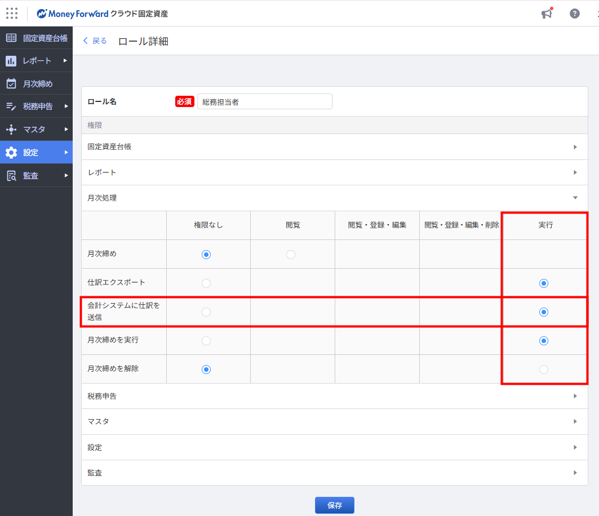599x516 pixels.
Task: Select 権限なし for 会計システムに仕訳を送信 row
Action: pos(206,312)
